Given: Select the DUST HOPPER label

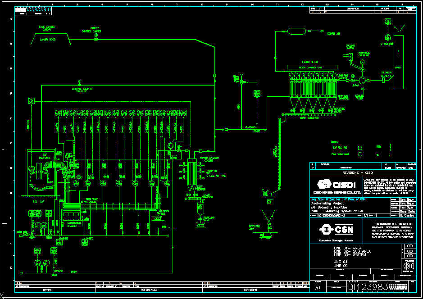Looking at the screenshot, I should (201, 188).
